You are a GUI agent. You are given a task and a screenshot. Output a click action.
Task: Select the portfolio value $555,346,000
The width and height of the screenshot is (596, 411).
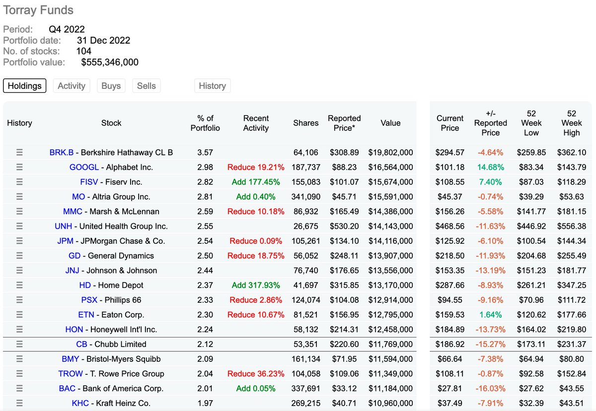tap(110, 62)
